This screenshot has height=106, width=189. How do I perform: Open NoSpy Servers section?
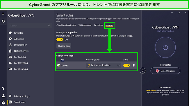click(x=21, y=51)
